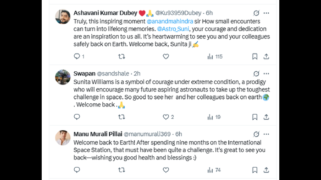The width and height of the screenshot is (321, 180).
Task: Like Ashavani Kumar Dubey's tweet
Action: [166, 57]
